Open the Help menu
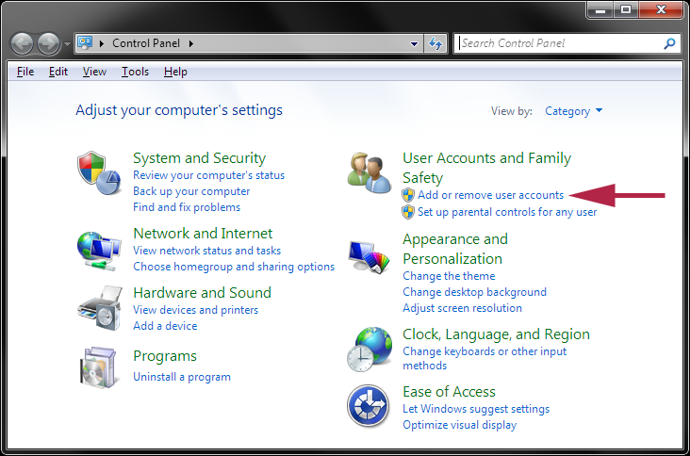The image size is (690, 456). click(175, 72)
